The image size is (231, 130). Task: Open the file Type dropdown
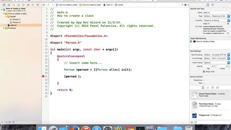pos(216,16)
